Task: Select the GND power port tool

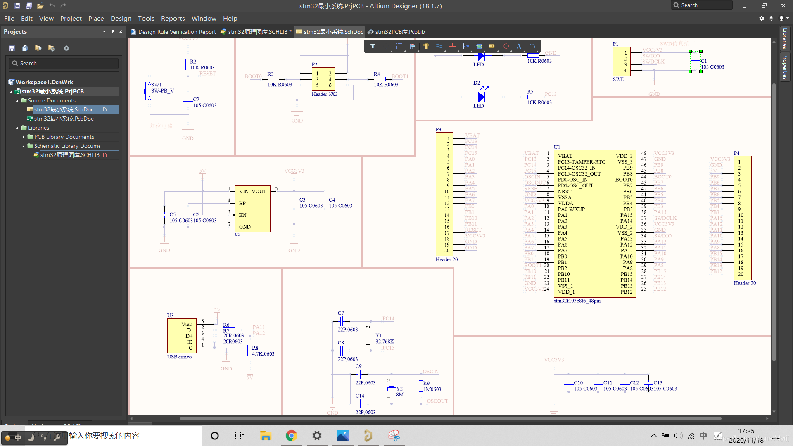Action: [452, 47]
